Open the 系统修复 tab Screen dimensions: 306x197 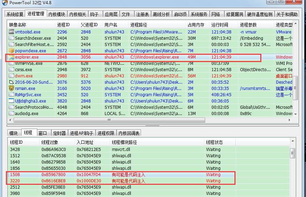tap(15, 14)
